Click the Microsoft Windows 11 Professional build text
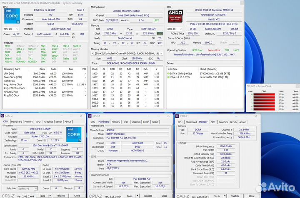Screen dimensions: 300x198 click(204, 54)
